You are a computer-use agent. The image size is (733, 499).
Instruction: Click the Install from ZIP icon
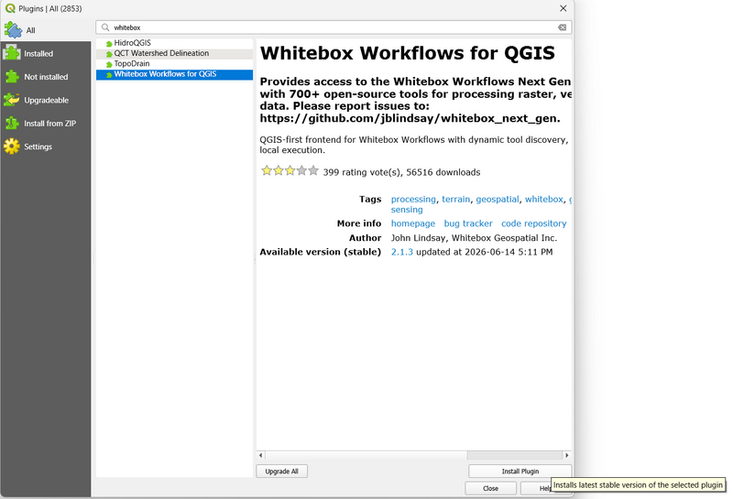click(x=12, y=123)
